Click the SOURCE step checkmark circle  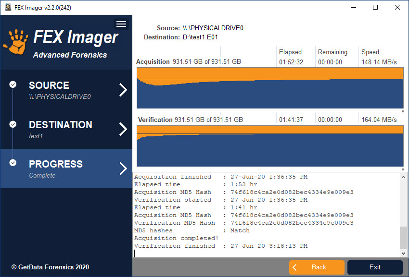(x=13, y=84)
